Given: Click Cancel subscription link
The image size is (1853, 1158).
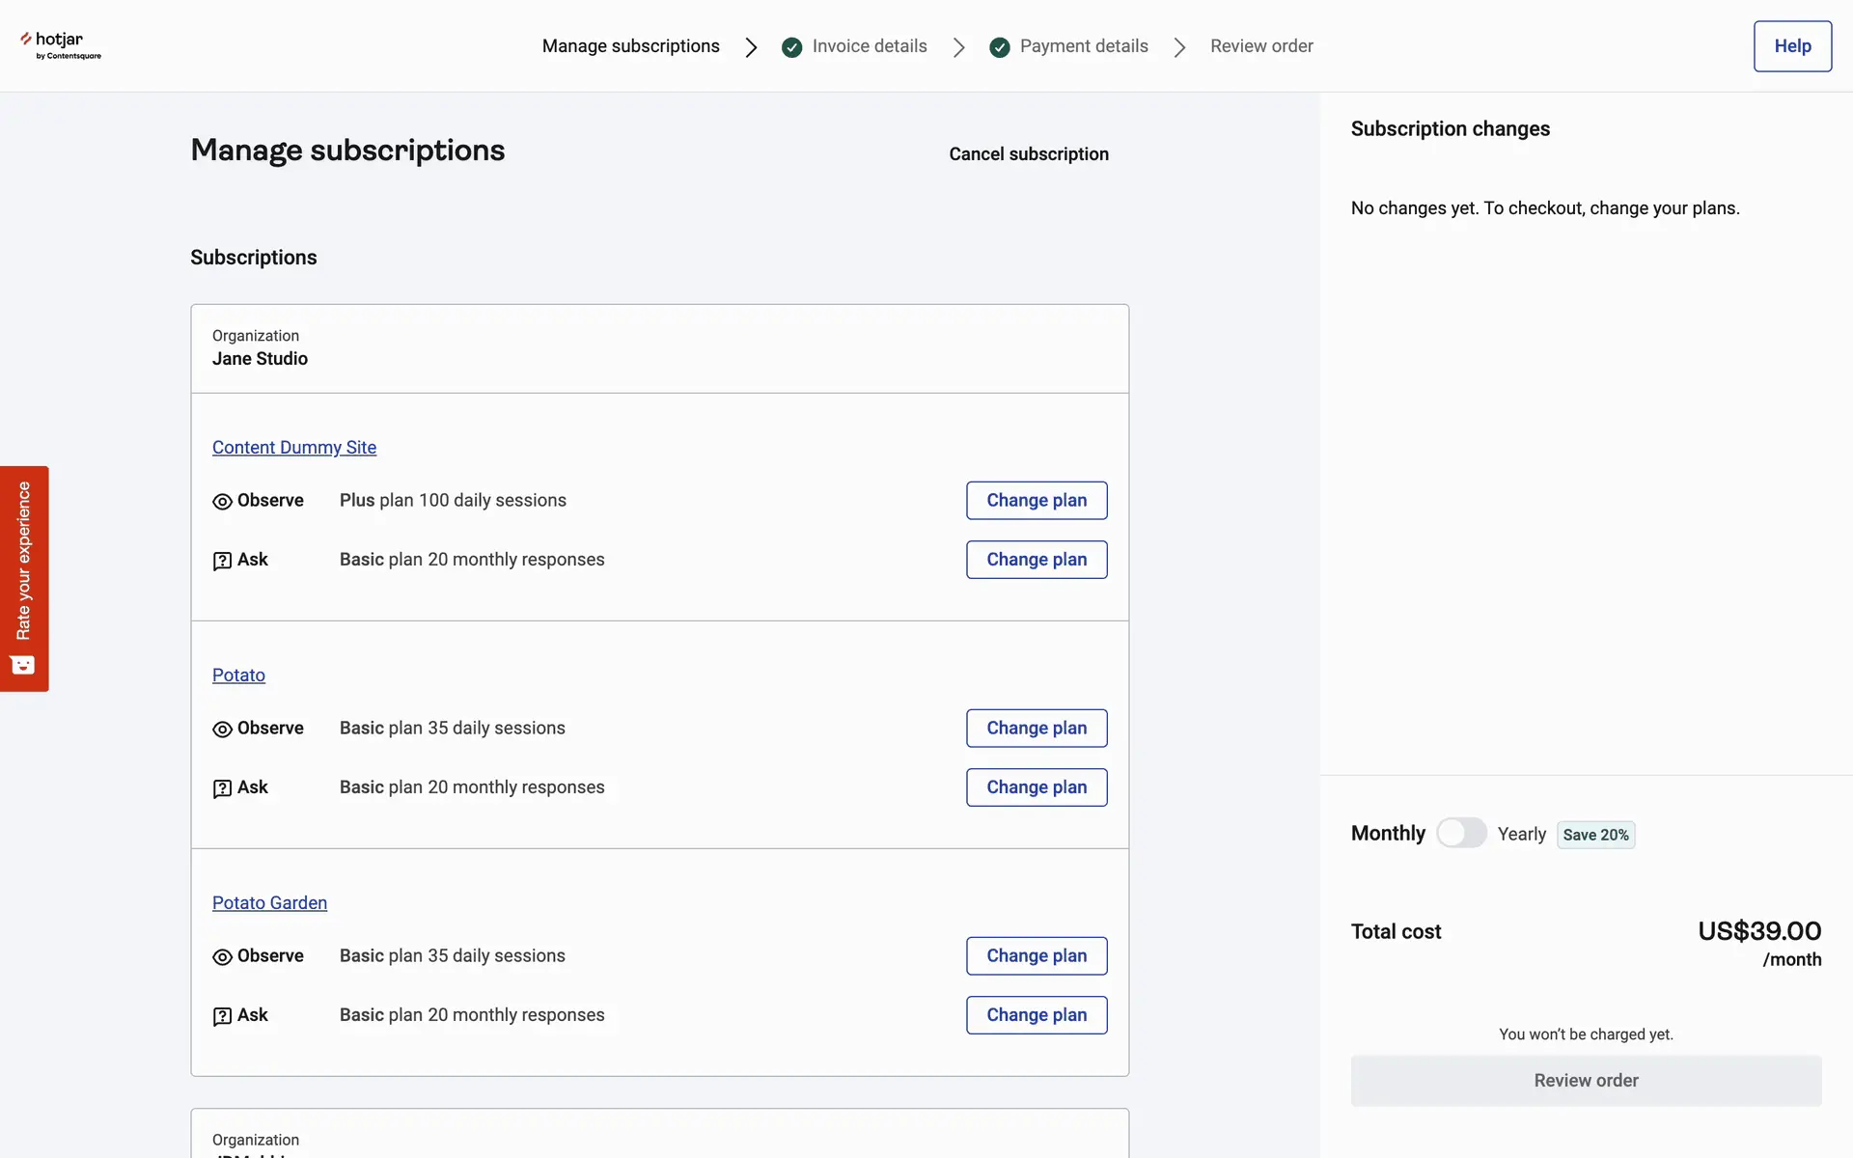Looking at the screenshot, I should [x=1028, y=154].
